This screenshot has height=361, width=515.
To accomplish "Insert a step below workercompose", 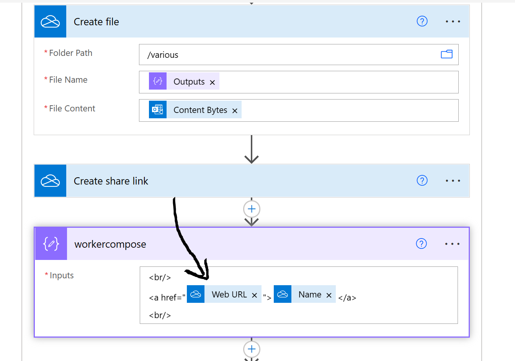I will [252, 349].
